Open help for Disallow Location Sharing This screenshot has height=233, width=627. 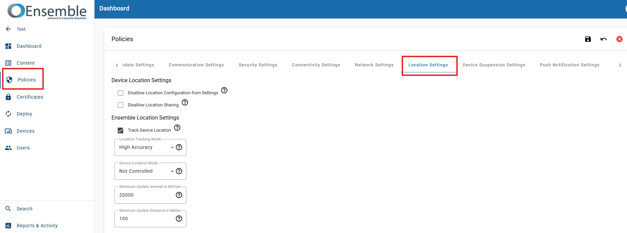[185, 102]
